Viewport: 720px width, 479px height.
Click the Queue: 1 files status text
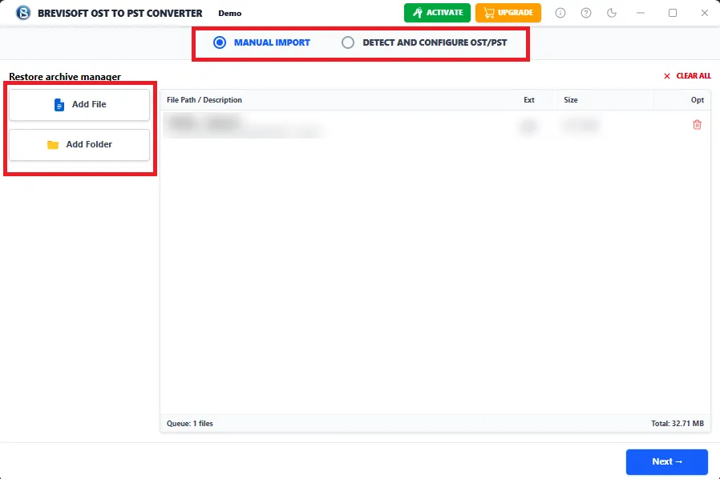click(190, 424)
